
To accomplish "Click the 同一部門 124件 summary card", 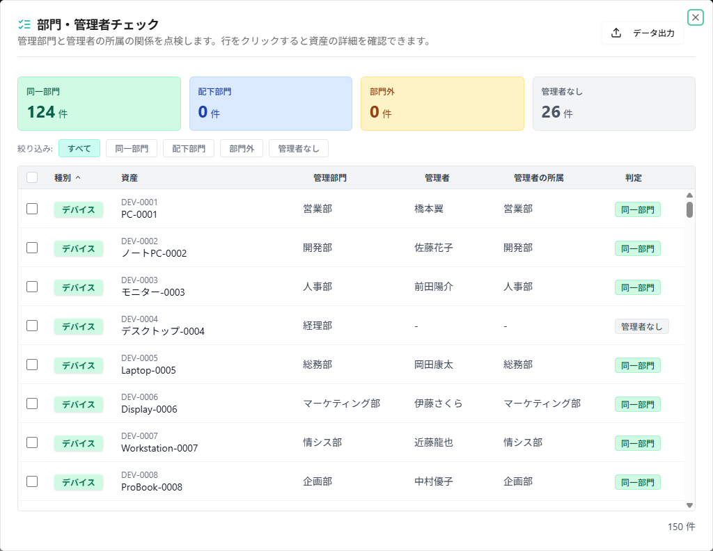I will pos(99,104).
